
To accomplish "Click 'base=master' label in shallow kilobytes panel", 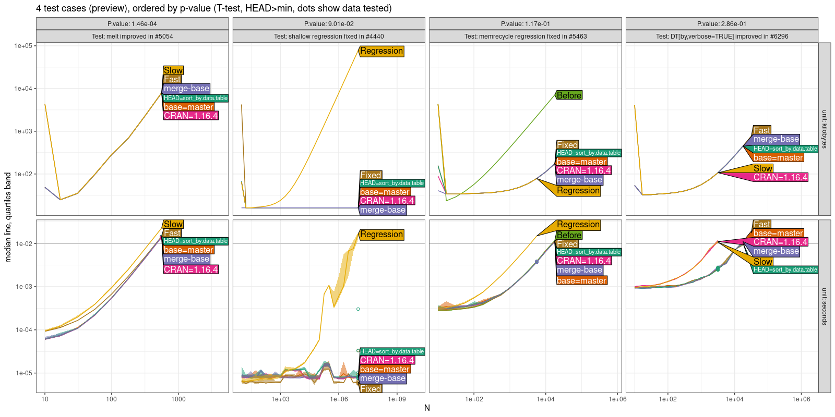I will 385,192.
